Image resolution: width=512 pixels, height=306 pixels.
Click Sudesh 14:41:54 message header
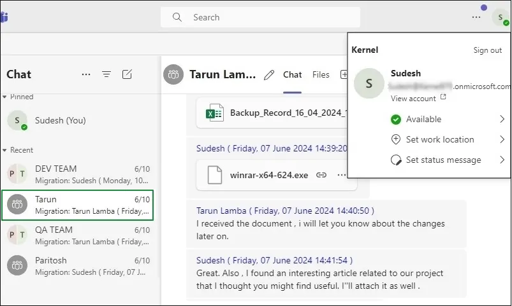274,260
